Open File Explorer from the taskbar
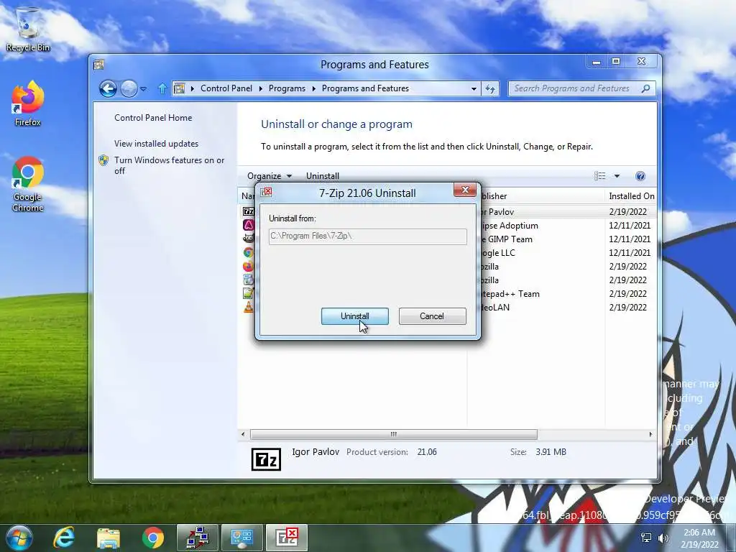Viewport: 736px width, 552px height. [x=109, y=538]
